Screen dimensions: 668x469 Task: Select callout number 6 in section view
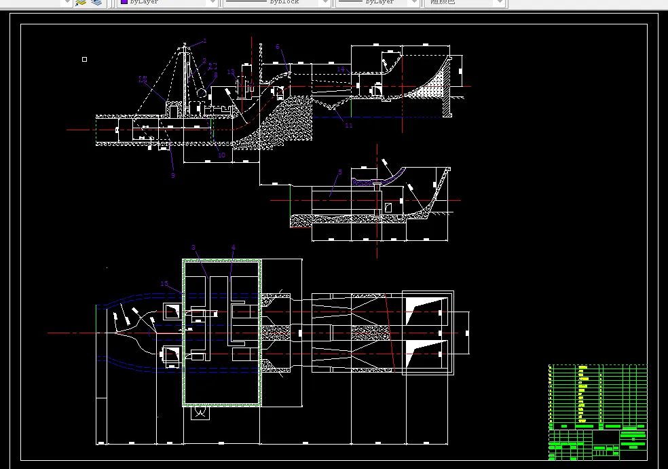pyautogui.click(x=278, y=46)
